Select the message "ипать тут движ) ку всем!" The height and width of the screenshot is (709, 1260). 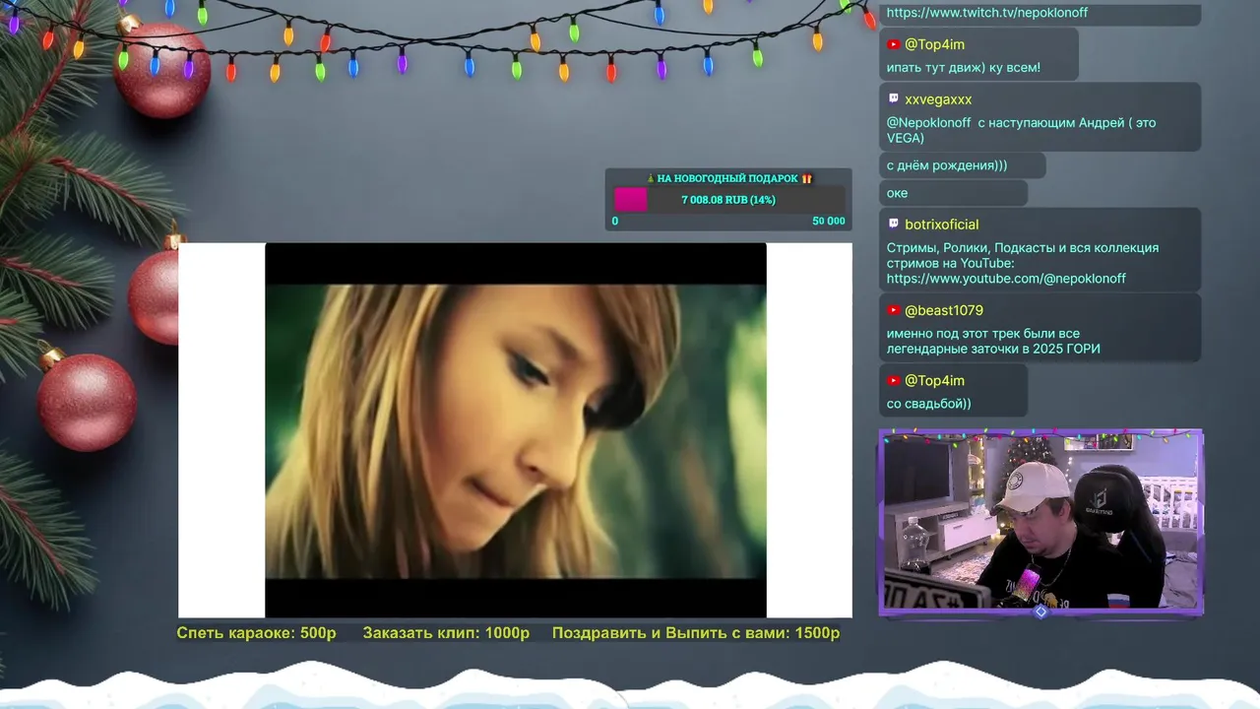click(963, 68)
